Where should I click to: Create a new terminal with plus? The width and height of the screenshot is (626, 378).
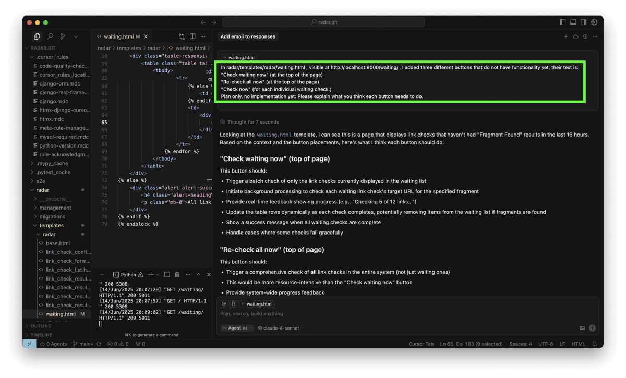tap(151, 274)
